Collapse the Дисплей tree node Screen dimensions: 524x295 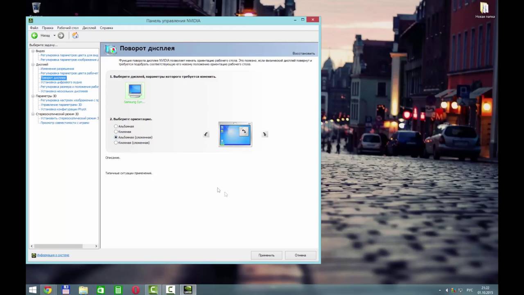tap(33, 65)
